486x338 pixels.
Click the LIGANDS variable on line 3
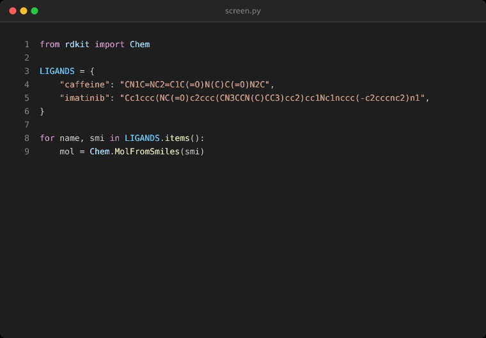57,71
